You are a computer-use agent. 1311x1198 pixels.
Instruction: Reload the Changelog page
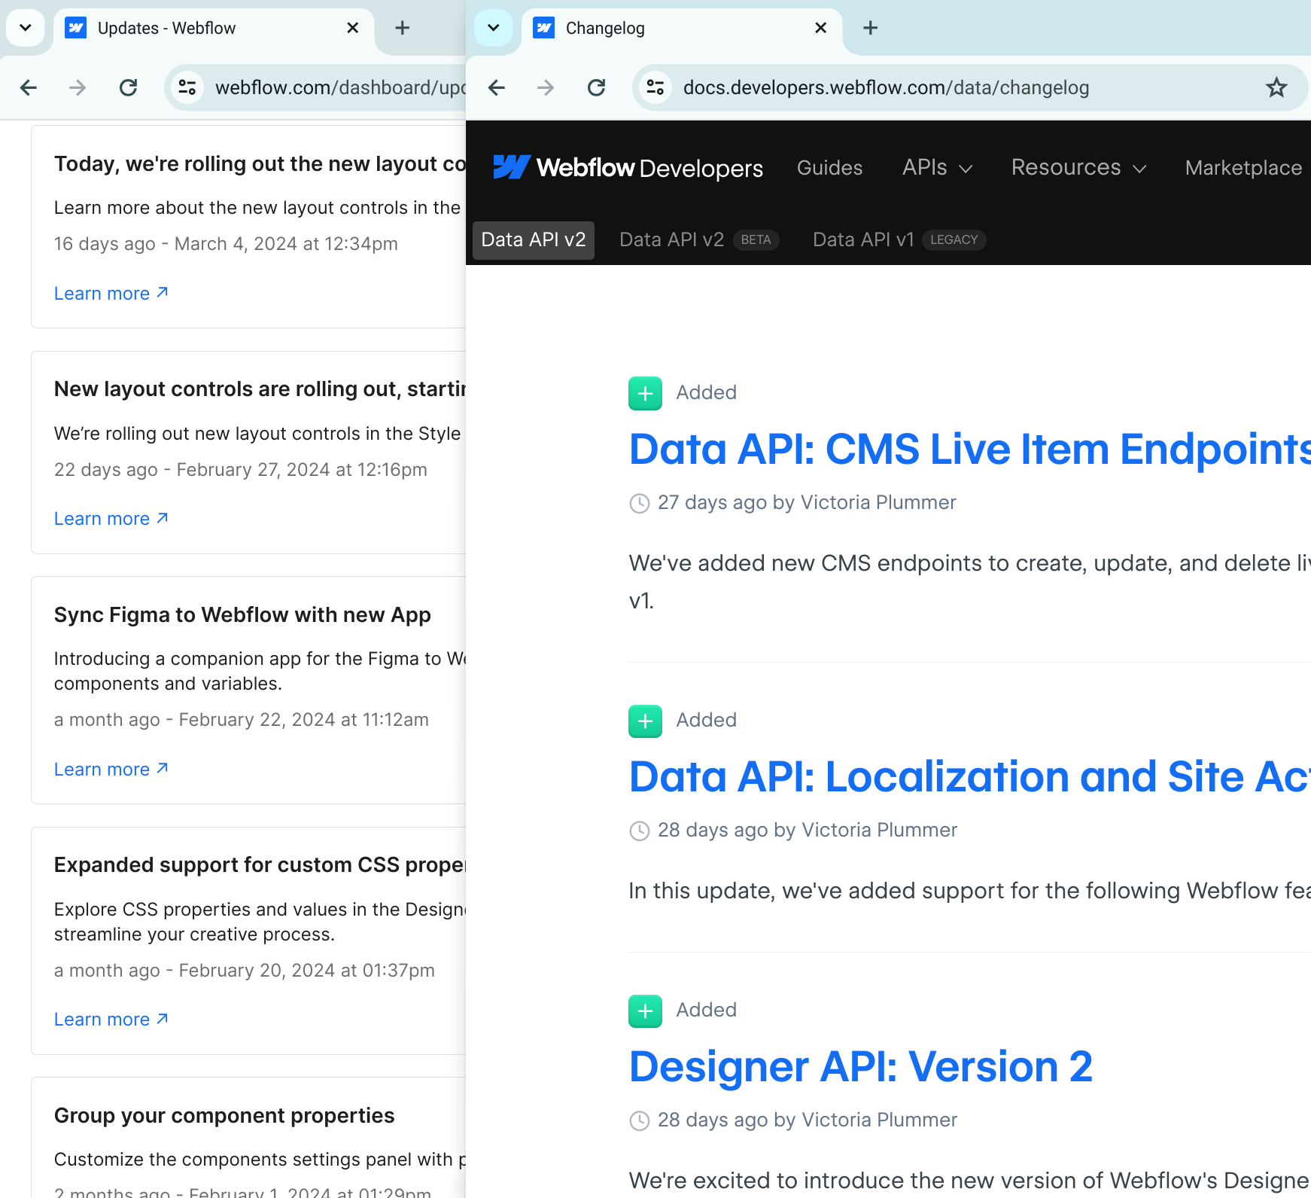pyautogui.click(x=597, y=88)
